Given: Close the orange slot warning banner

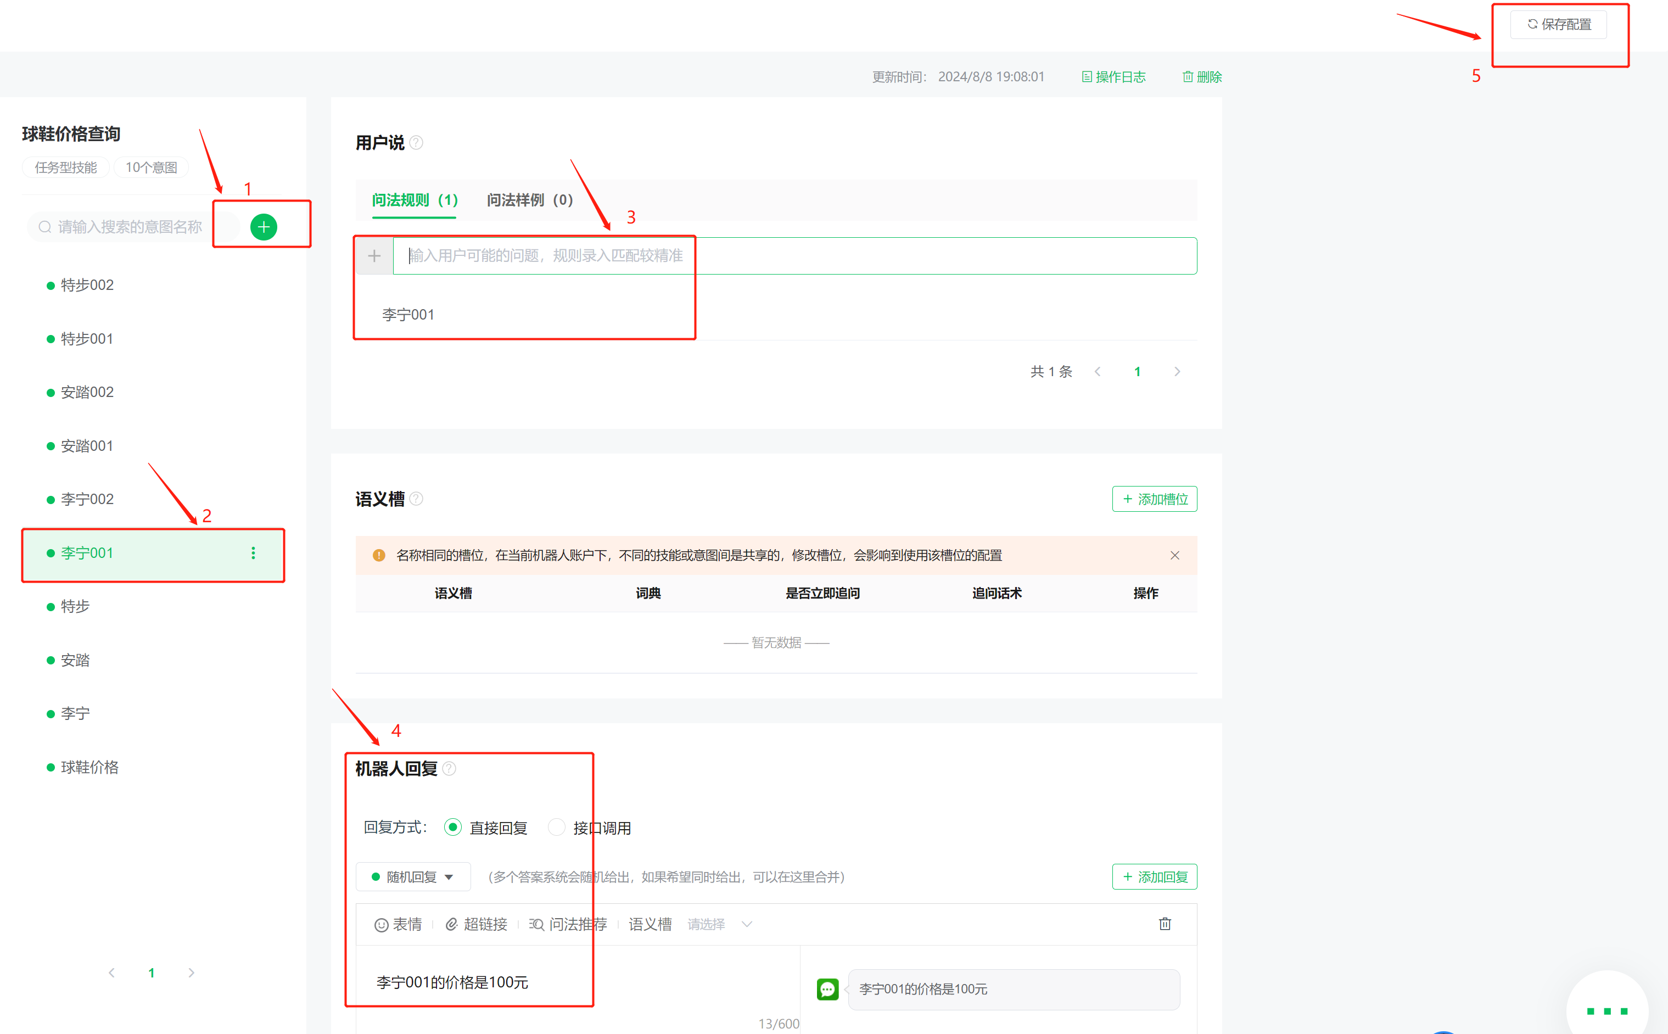Looking at the screenshot, I should click(1174, 555).
